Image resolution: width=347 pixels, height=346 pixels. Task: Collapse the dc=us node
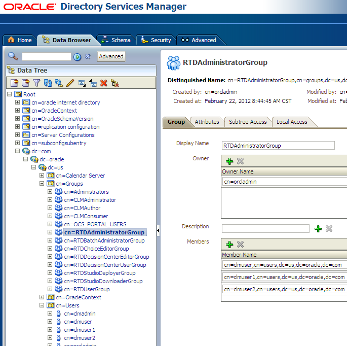33,167
